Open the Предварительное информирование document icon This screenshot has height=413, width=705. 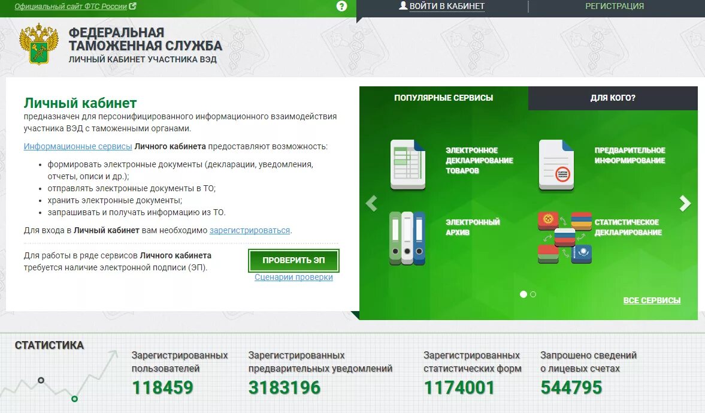pyautogui.click(x=556, y=165)
